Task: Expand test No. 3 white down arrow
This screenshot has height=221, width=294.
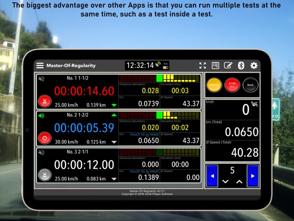Action: [x=114, y=179]
